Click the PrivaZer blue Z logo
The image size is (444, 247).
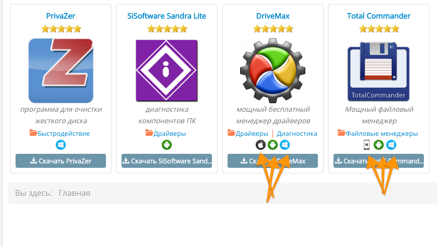[x=61, y=70]
